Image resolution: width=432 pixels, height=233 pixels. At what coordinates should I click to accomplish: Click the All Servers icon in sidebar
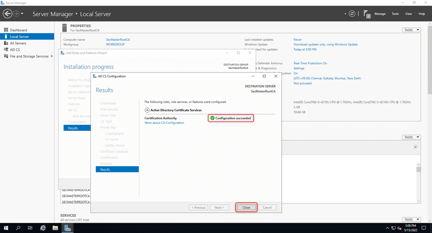click(6, 43)
